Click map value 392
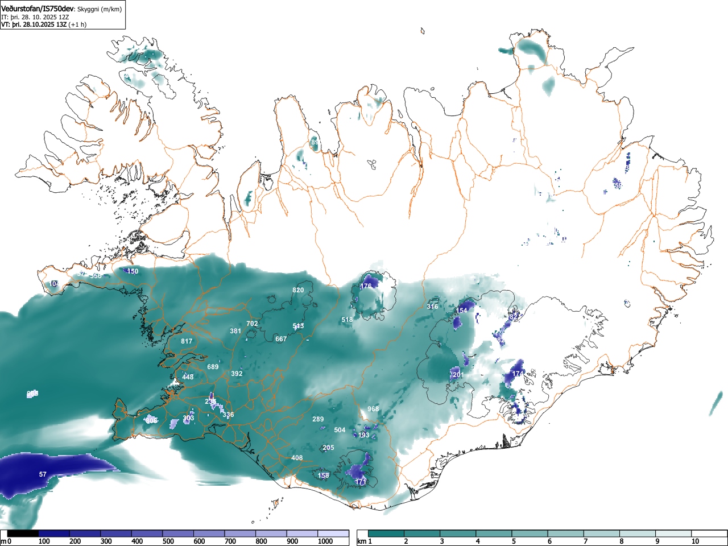 (237, 374)
